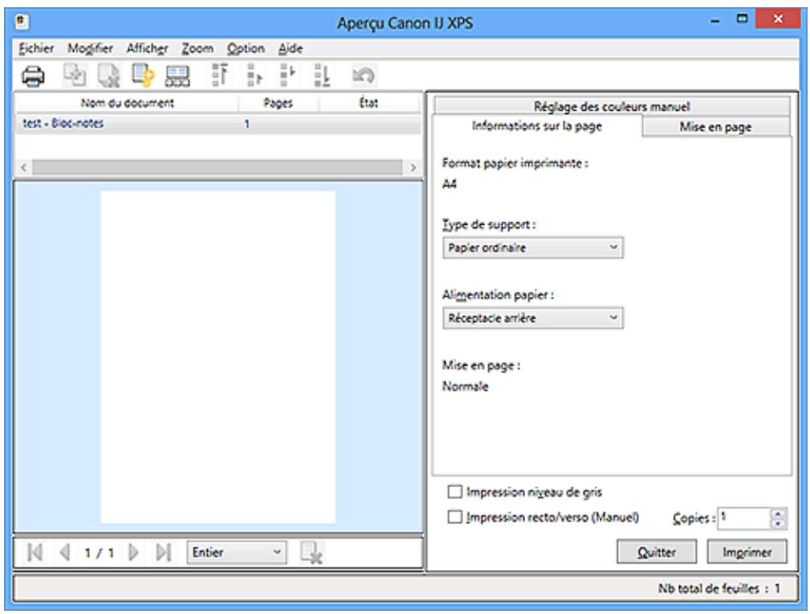The width and height of the screenshot is (810, 614).
Task: Open the Réglage des couleurs manuel tab
Action: 612,106
